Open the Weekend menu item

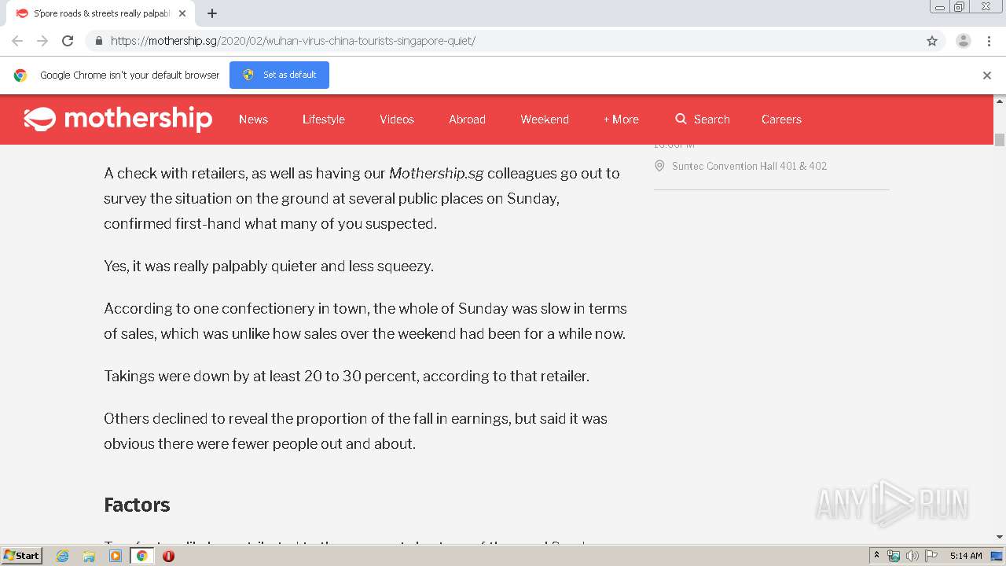point(545,119)
